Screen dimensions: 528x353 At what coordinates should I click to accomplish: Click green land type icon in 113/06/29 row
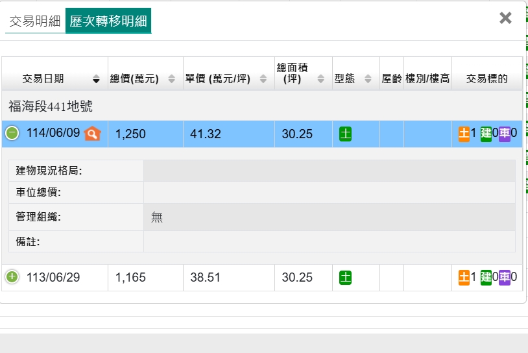point(346,278)
